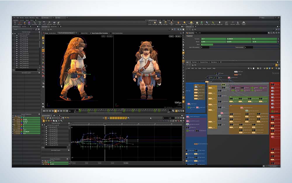Click the BlendPose shelf tool
The image size is (292, 183).
point(20,23)
